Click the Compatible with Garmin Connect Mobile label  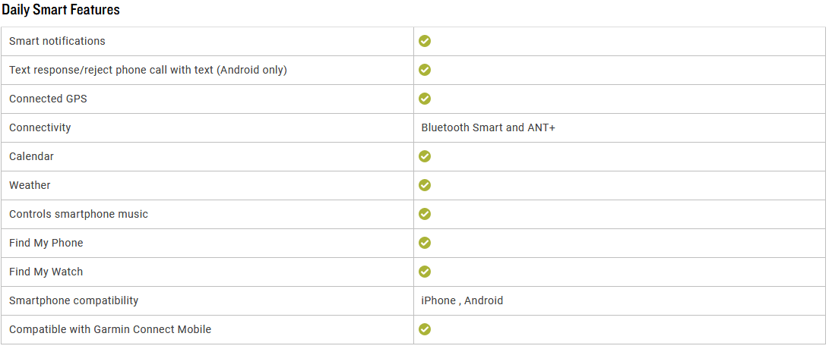point(110,329)
